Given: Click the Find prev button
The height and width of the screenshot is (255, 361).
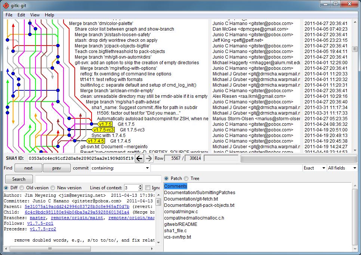Looking at the screenshot, I should [57, 168].
